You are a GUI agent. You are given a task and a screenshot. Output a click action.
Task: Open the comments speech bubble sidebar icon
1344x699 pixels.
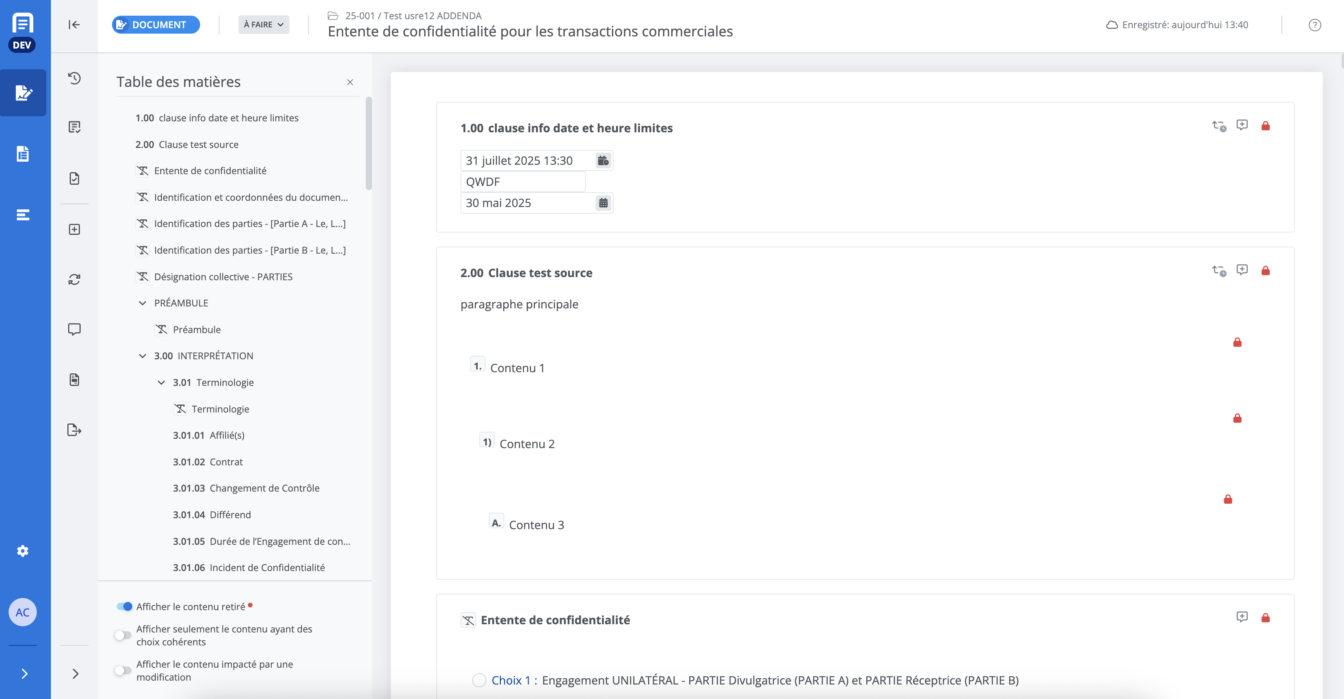coord(74,330)
